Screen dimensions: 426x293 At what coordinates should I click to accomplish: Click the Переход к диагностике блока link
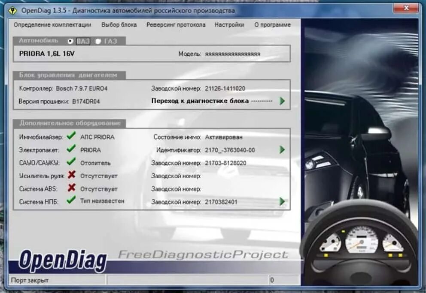click(212, 101)
